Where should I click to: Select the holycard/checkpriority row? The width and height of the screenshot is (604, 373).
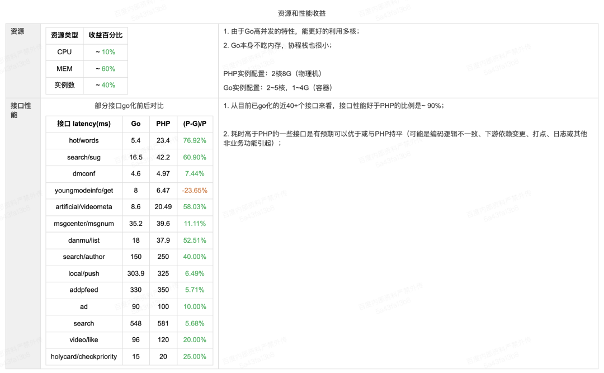point(83,356)
